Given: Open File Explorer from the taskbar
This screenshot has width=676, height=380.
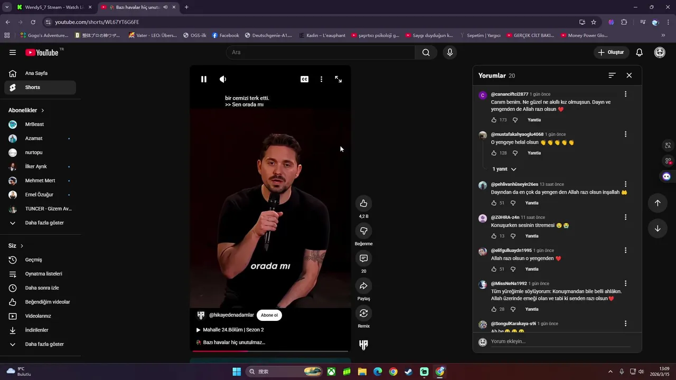Looking at the screenshot, I should click(362, 372).
